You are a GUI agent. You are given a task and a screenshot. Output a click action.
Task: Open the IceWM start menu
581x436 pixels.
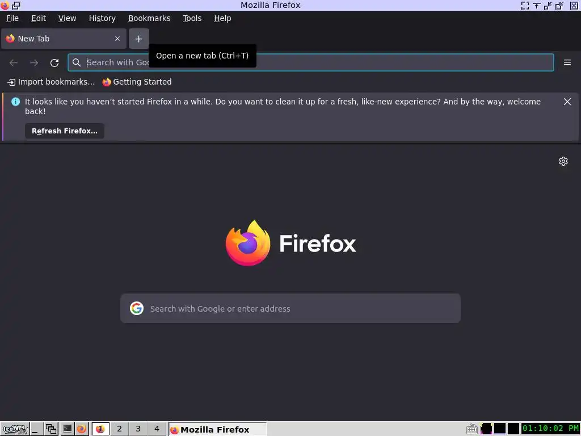(x=15, y=429)
